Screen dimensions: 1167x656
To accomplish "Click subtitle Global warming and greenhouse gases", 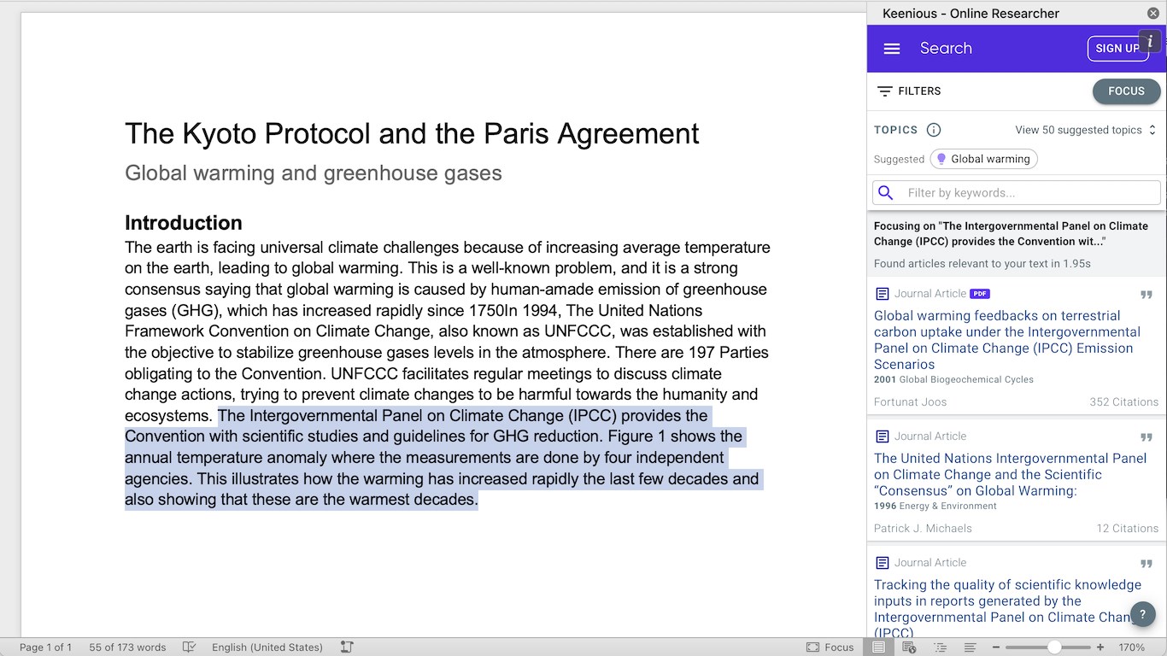I will (x=314, y=173).
